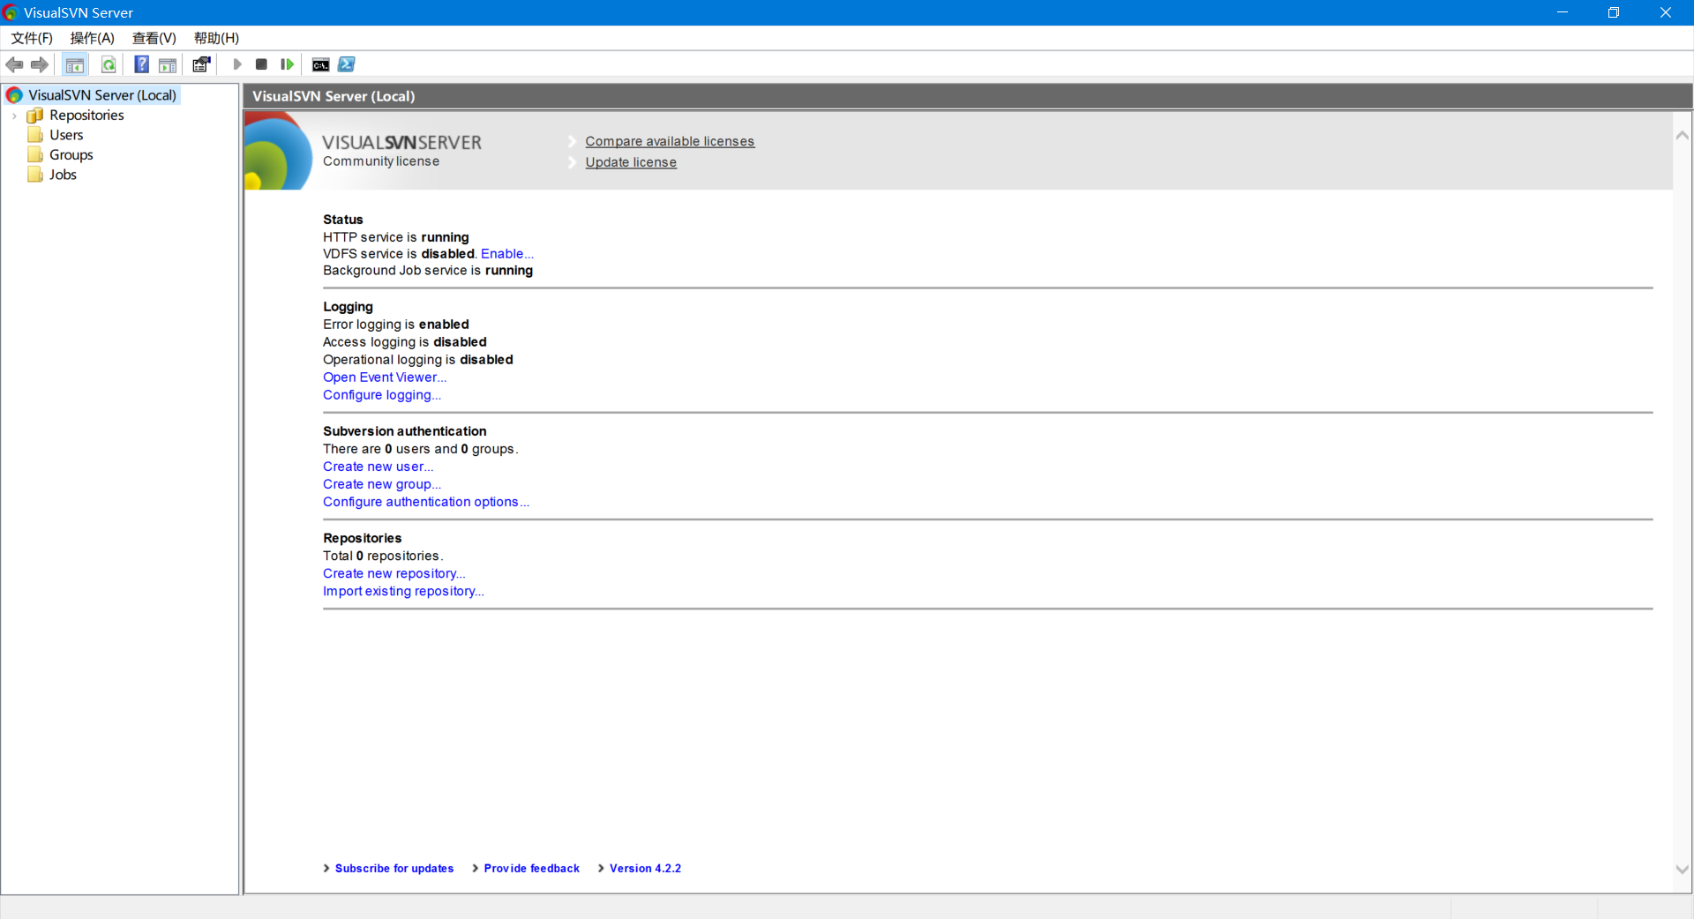This screenshot has width=1694, height=919.
Task: Click the Restart service icon
Action: (287, 64)
